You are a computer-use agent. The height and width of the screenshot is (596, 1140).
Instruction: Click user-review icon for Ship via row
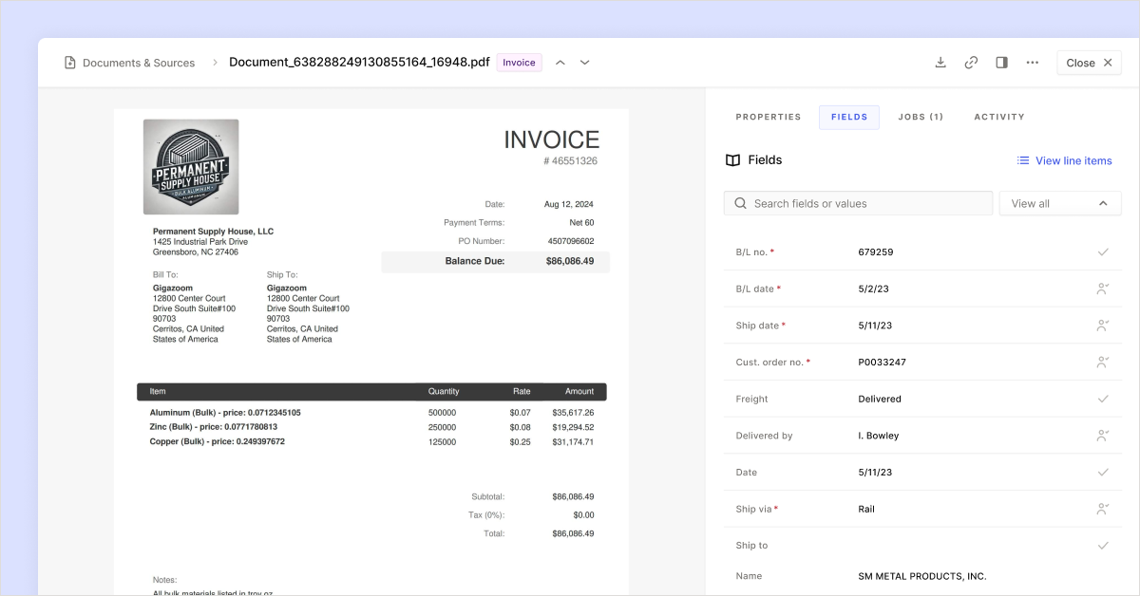(1103, 509)
